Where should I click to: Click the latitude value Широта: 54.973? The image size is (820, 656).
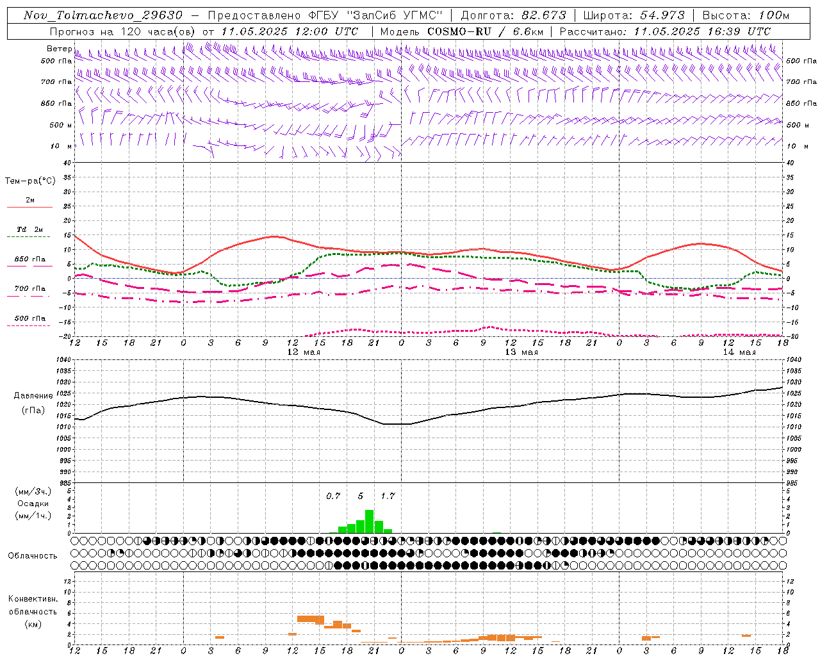(x=634, y=15)
